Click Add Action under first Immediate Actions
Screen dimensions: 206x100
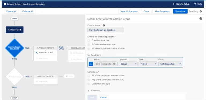[42, 58]
